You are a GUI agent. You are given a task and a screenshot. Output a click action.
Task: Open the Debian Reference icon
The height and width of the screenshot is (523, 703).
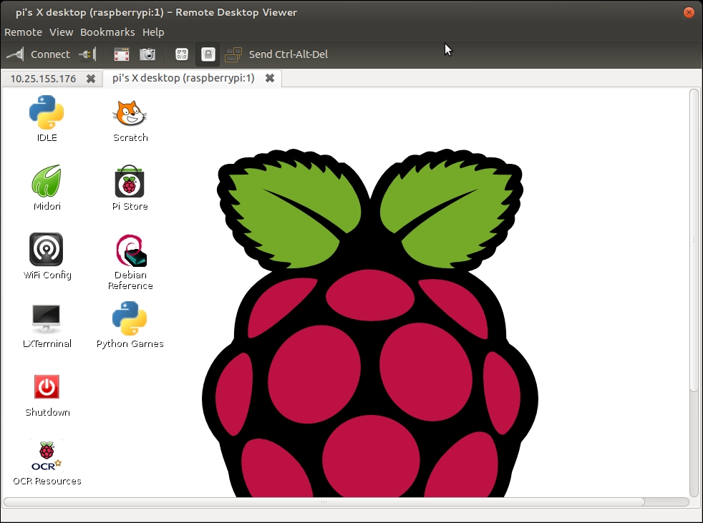(130, 250)
